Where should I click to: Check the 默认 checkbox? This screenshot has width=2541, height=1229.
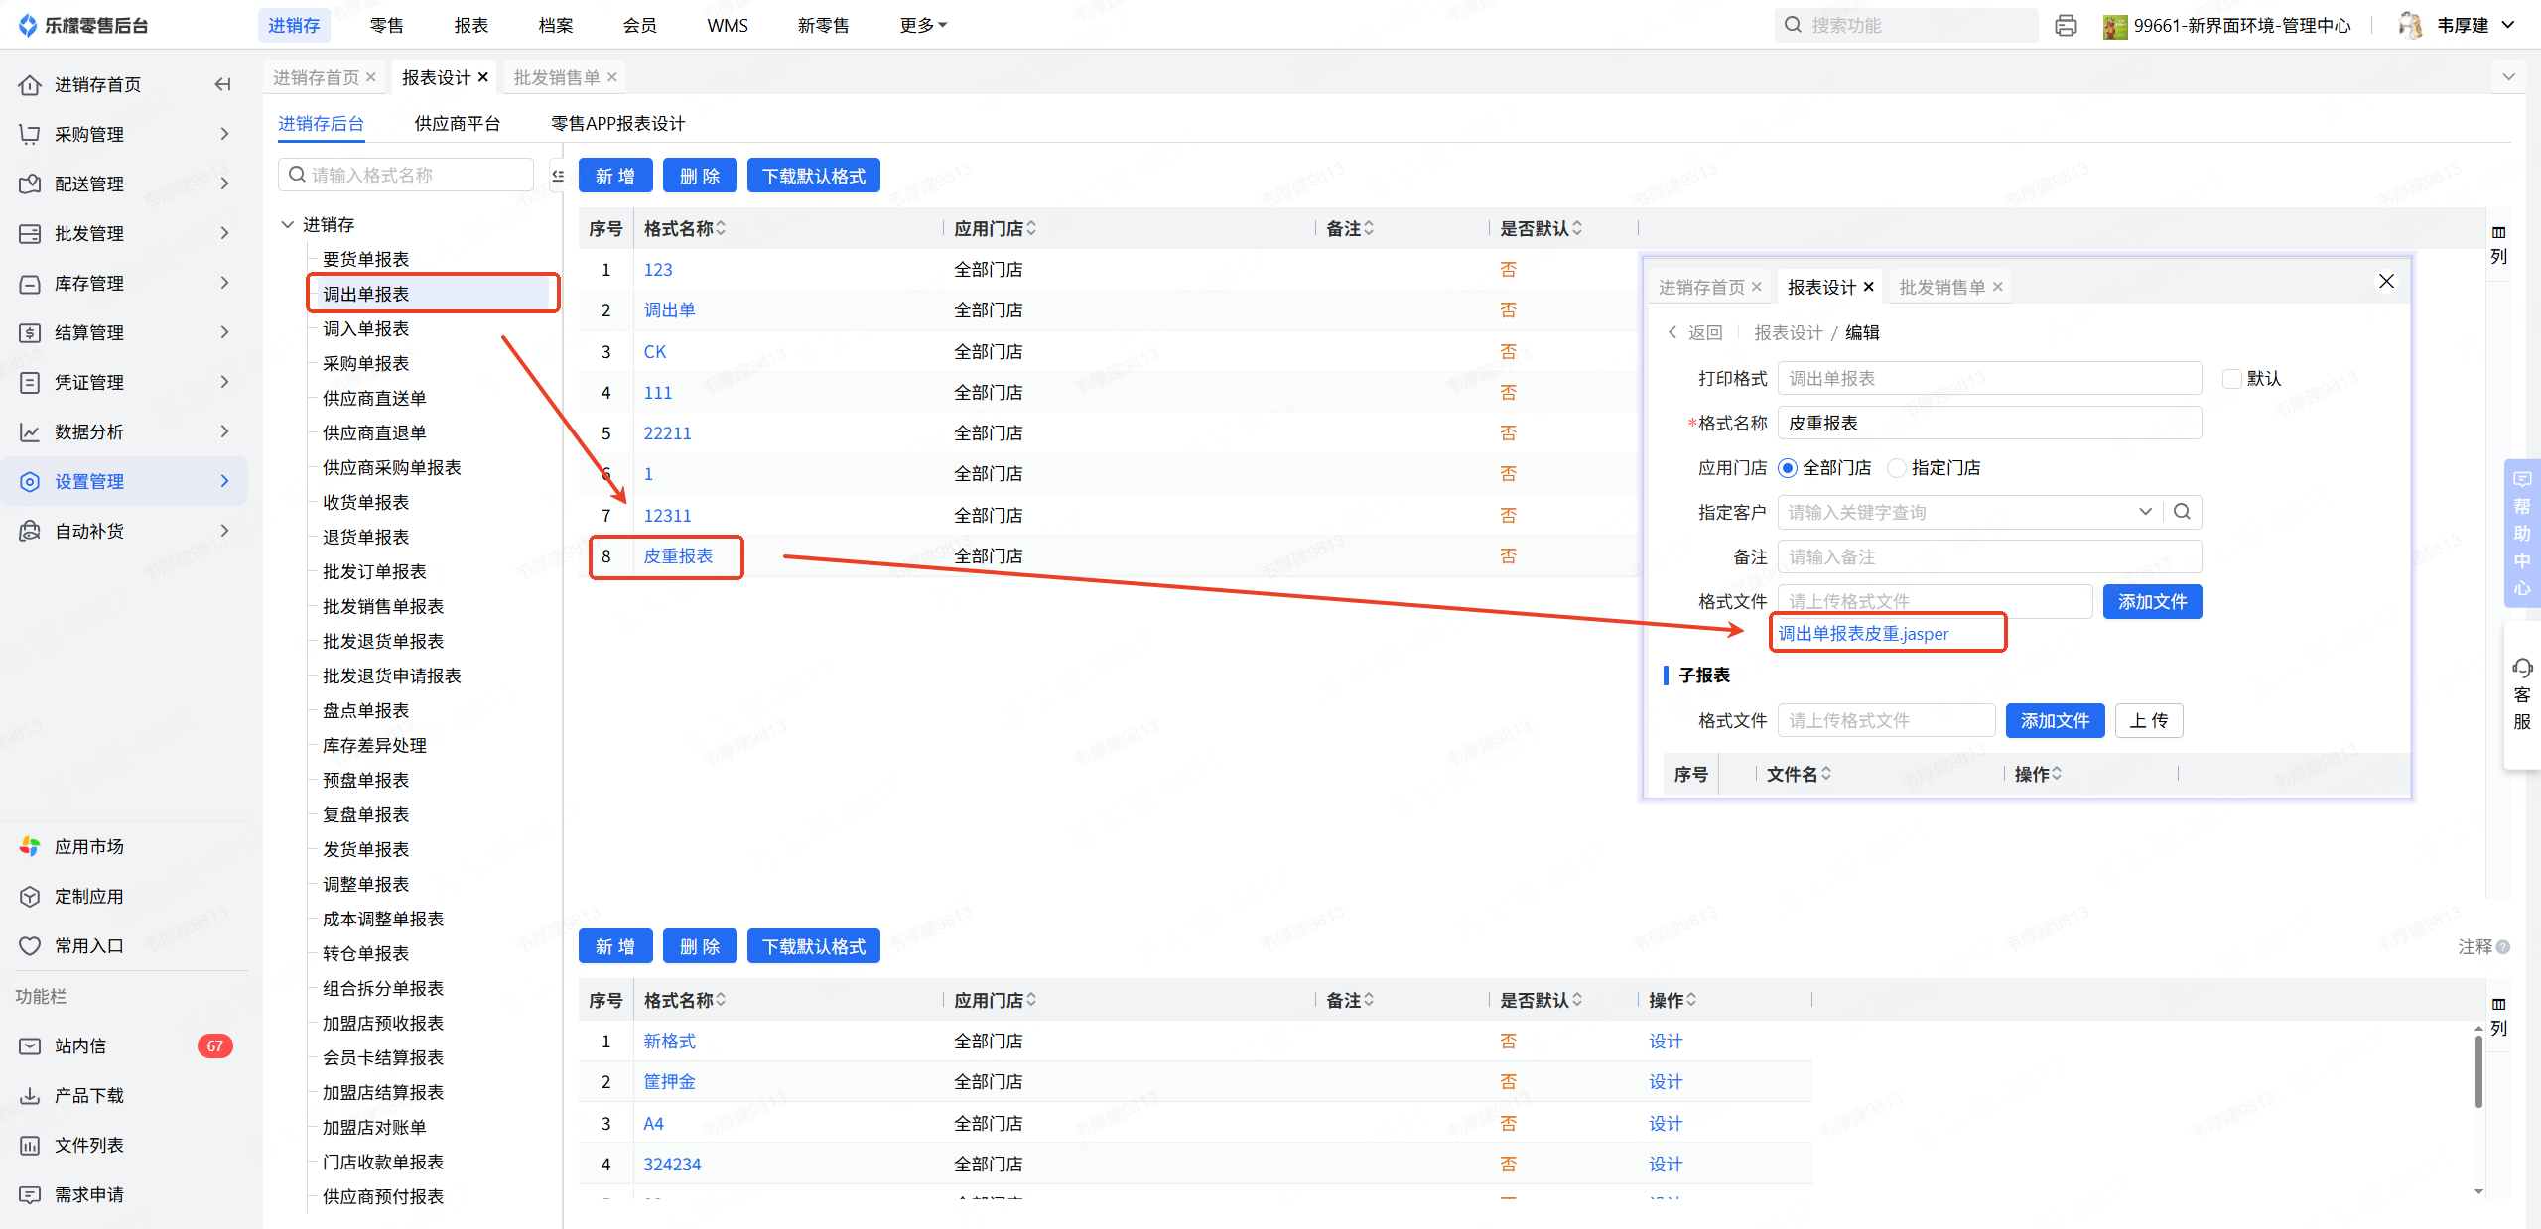pos(2232,378)
